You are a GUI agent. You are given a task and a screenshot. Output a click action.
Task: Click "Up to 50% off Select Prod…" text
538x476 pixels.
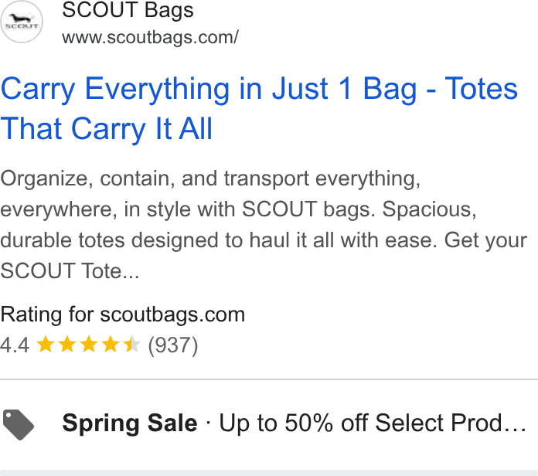[x=373, y=423]
